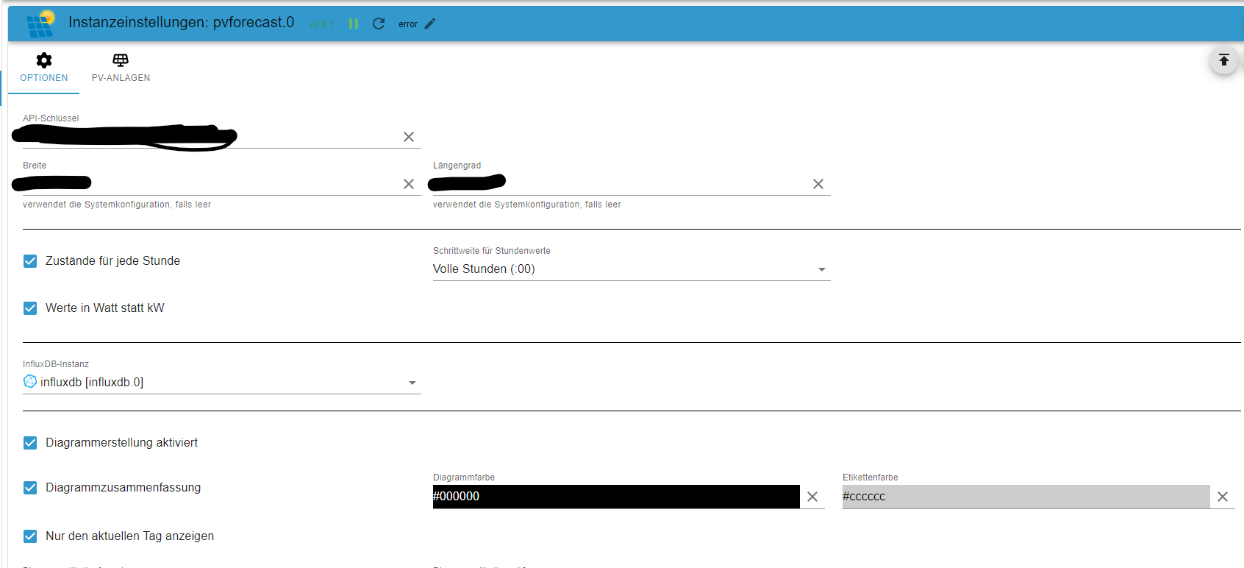Click the pvforecast solar panel logo
1244x568 pixels.
41,24
